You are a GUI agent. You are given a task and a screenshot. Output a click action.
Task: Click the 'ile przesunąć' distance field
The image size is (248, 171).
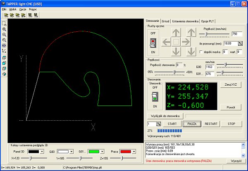point(231,44)
